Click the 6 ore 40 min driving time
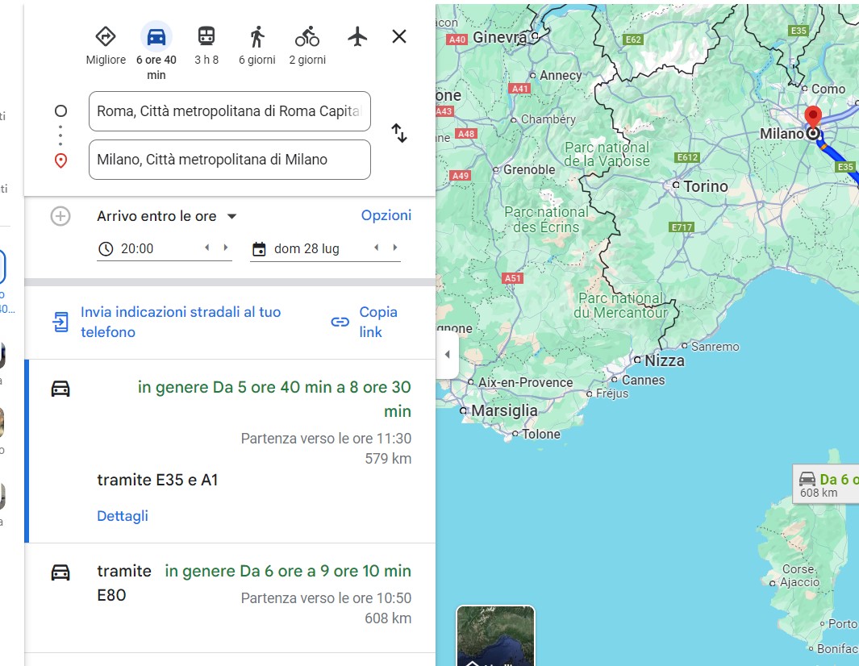Screen dimensions: 859x666 pos(156,68)
